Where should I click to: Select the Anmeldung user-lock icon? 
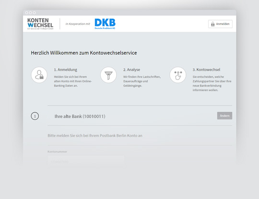click(39, 75)
